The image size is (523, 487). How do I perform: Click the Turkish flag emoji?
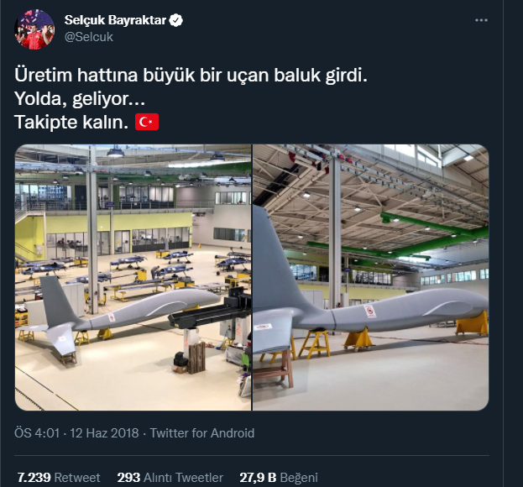[x=147, y=122]
